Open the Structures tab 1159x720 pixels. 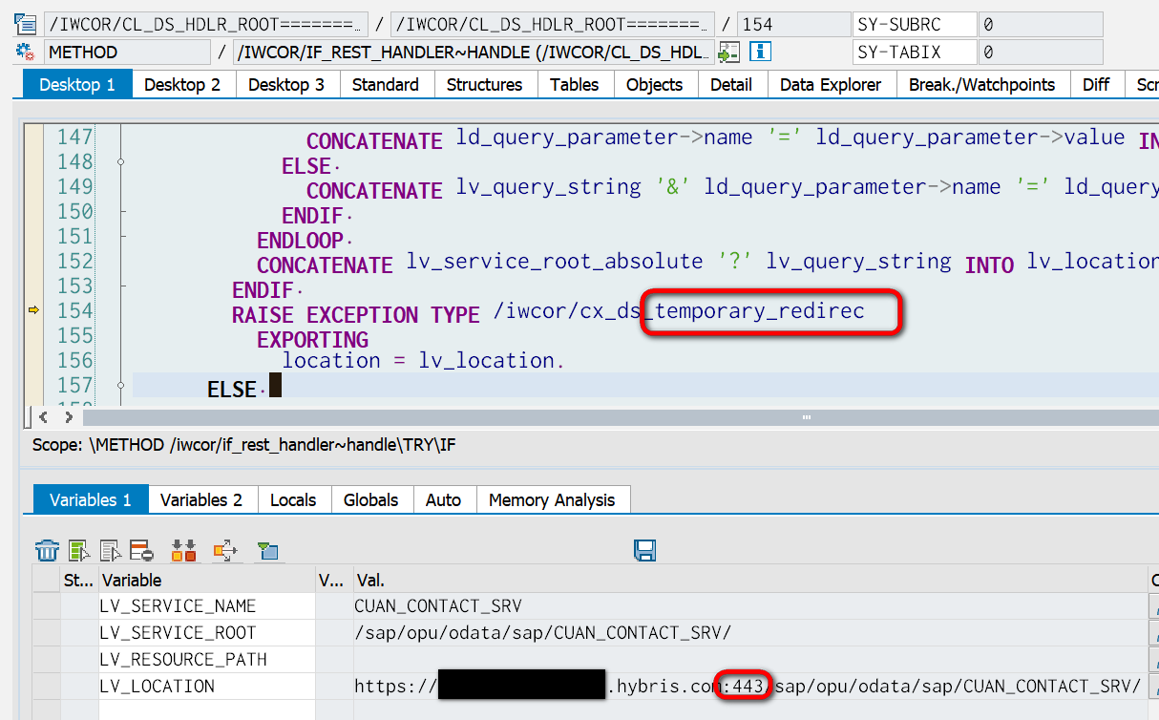coord(485,84)
